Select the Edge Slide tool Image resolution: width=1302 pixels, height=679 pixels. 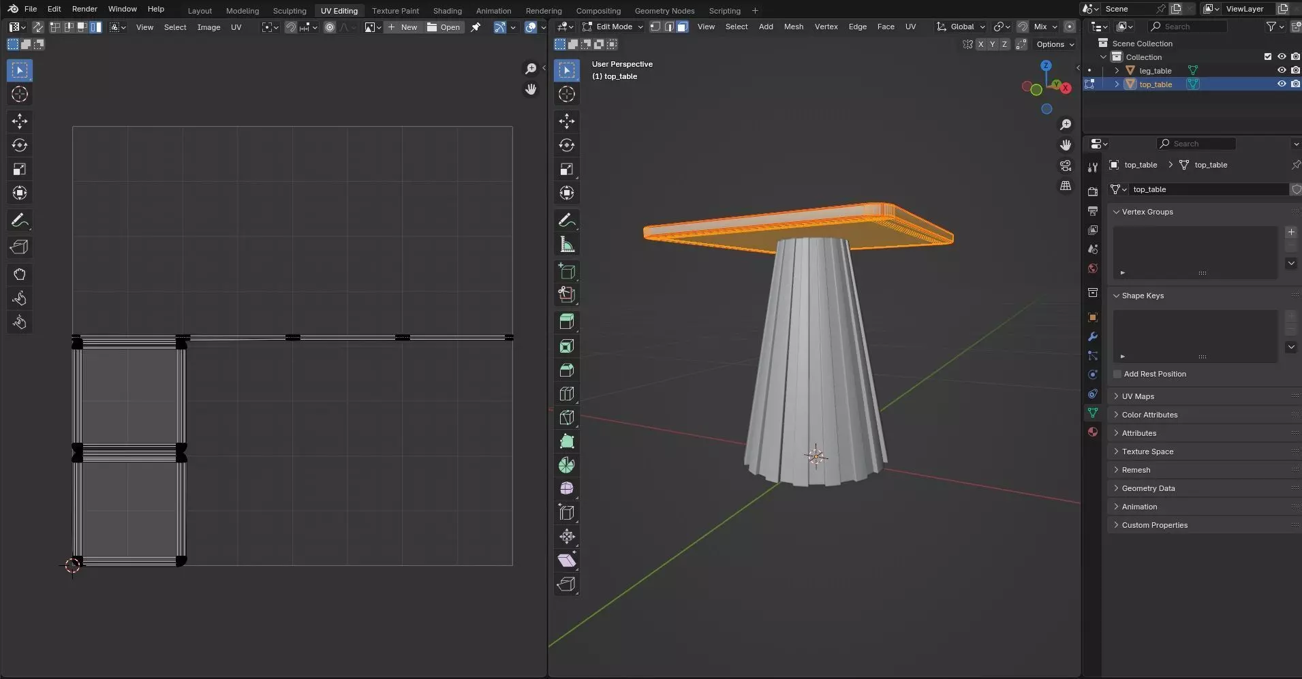(567, 512)
